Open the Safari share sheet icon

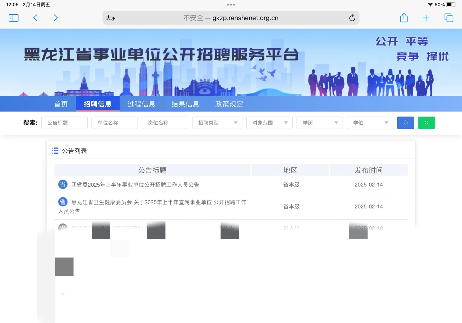coord(404,18)
